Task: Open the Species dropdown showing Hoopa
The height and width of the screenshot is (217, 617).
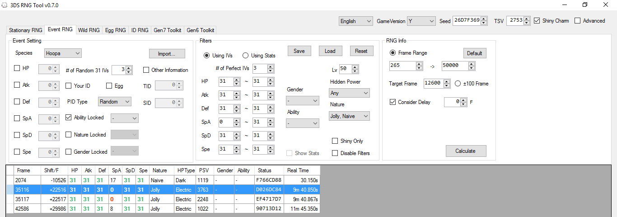Action: (63, 53)
